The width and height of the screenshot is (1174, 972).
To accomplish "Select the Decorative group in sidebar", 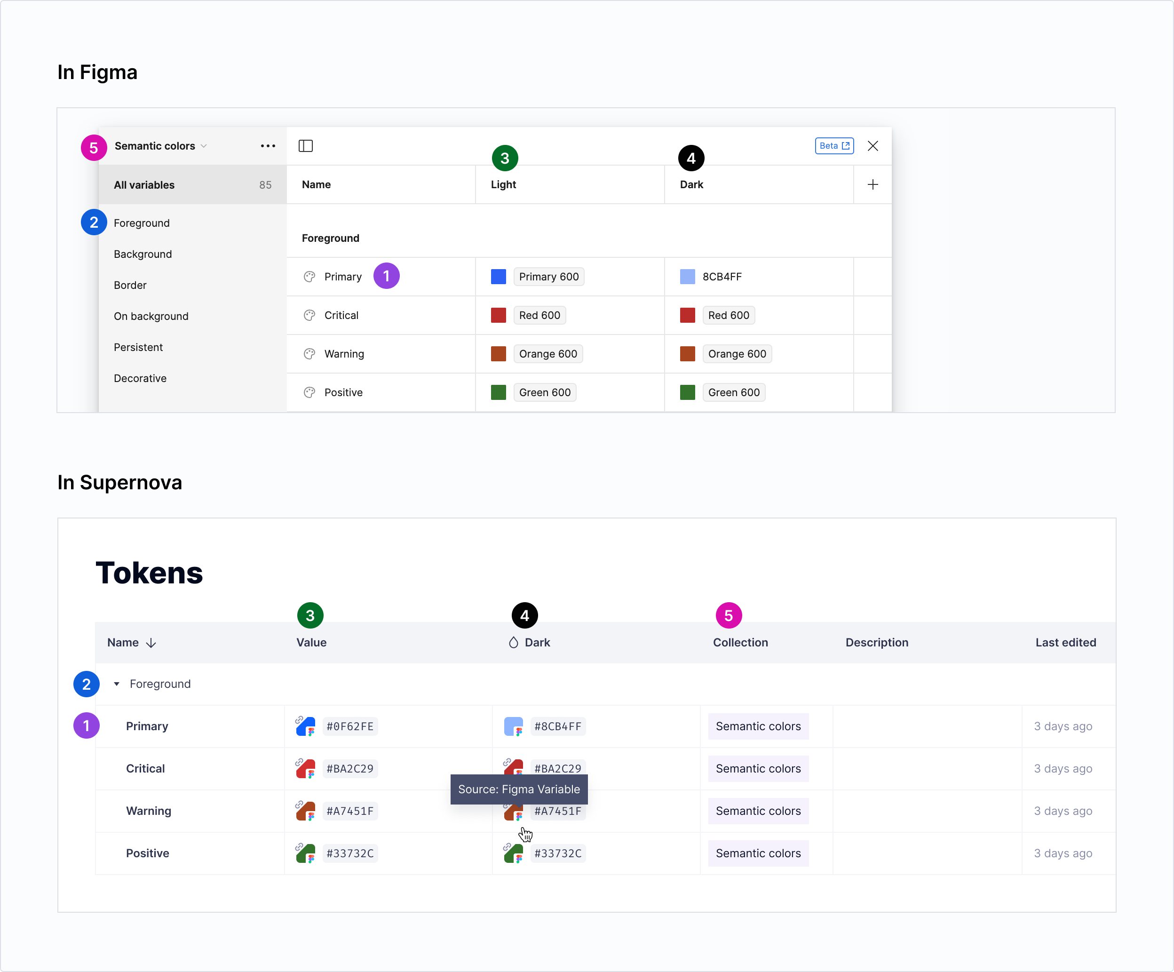I will pyautogui.click(x=140, y=379).
